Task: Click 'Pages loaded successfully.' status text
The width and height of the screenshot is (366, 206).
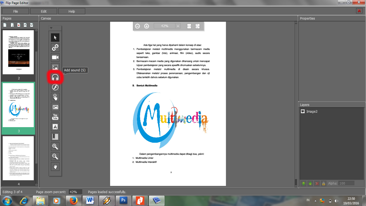Action: pyautogui.click(x=107, y=192)
